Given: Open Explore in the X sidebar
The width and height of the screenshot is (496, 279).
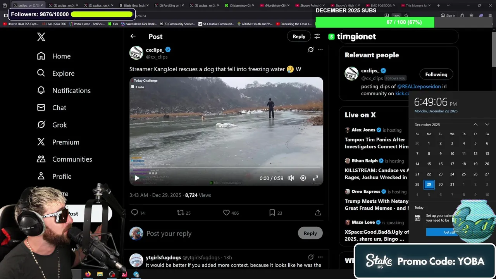Looking at the screenshot, I should (x=56, y=73).
